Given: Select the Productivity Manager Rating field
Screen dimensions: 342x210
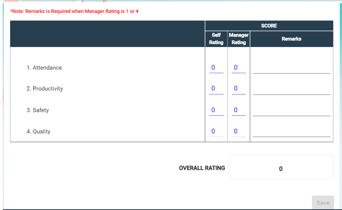Looking at the screenshot, I should click(238, 89).
